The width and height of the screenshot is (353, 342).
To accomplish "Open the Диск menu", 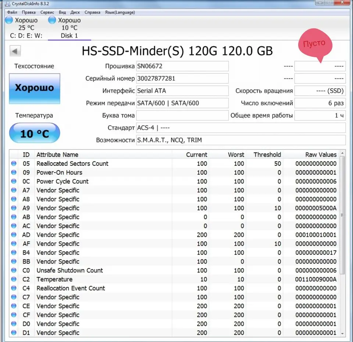I will click(x=75, y=12).
